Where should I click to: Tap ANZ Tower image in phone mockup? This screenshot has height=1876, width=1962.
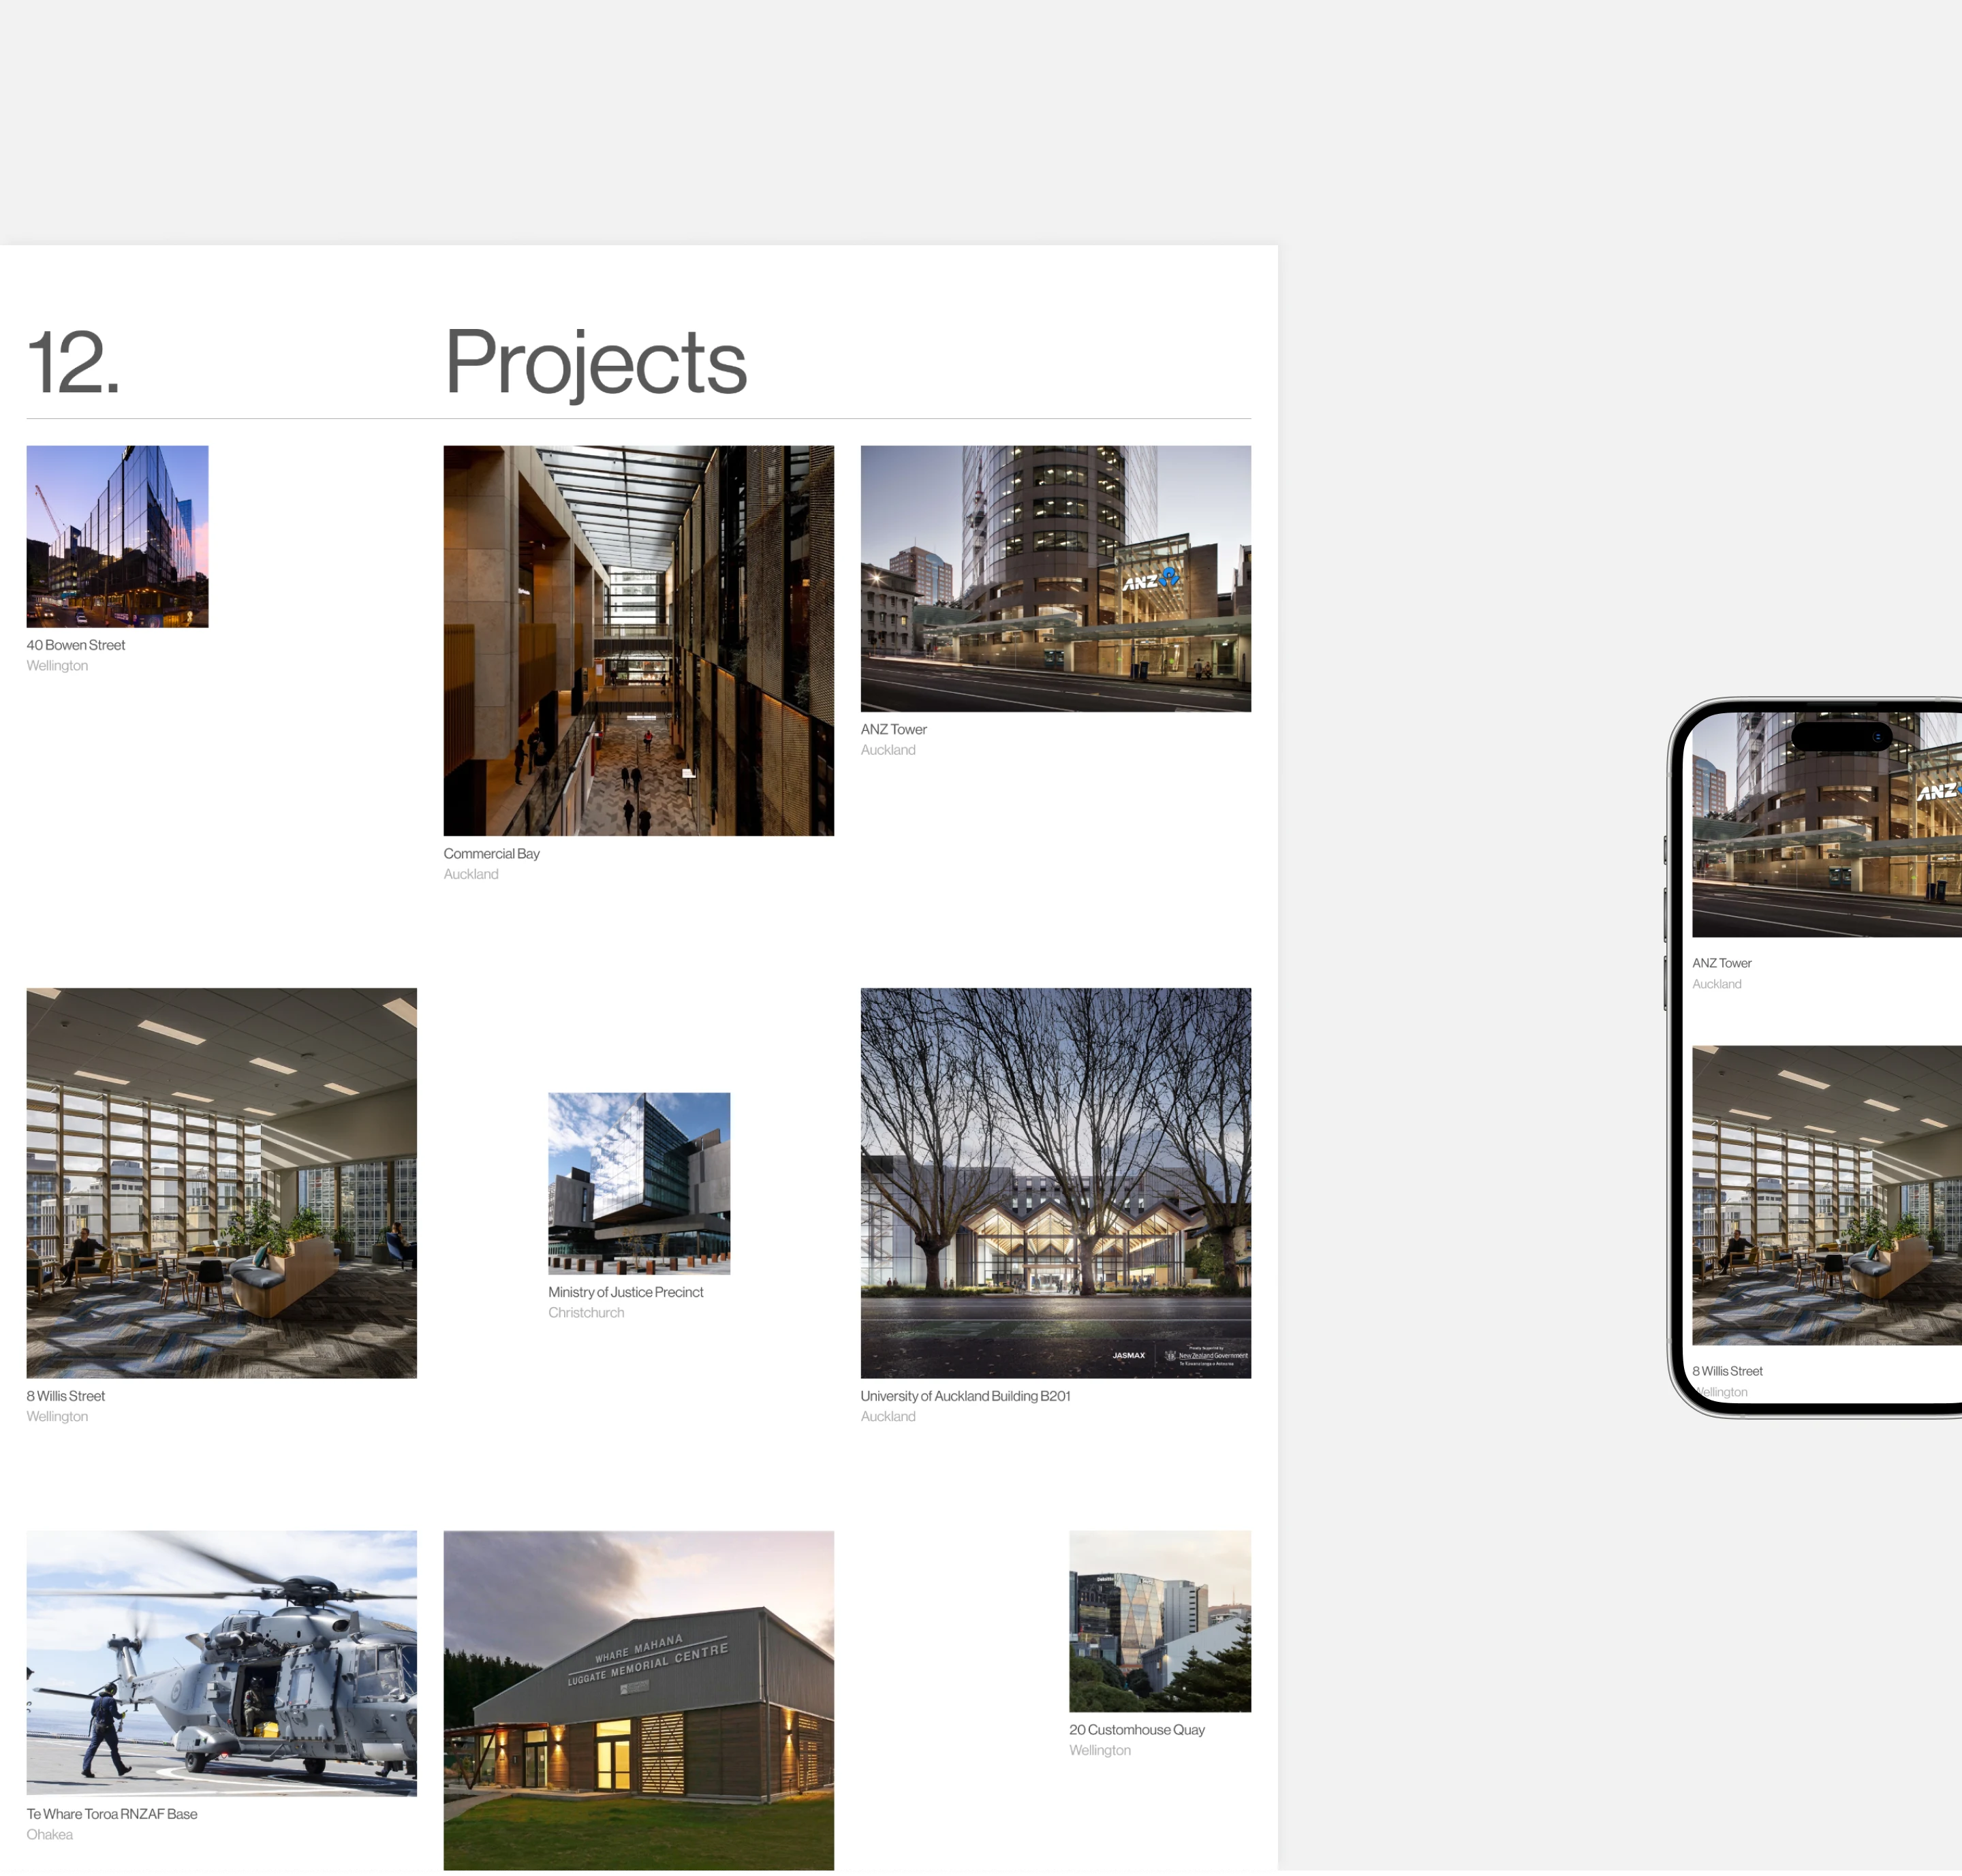(1827, 825)
